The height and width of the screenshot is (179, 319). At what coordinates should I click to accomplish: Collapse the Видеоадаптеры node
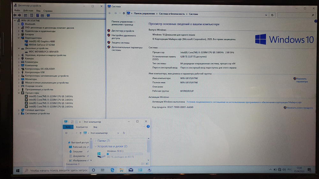(19, 38)
